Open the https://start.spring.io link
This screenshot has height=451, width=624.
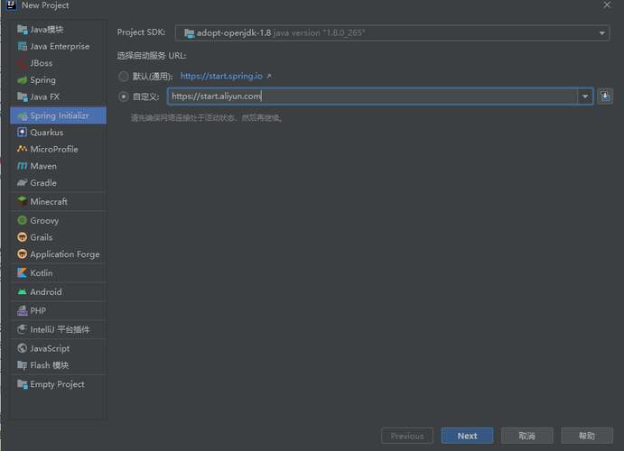coord(221,77)
